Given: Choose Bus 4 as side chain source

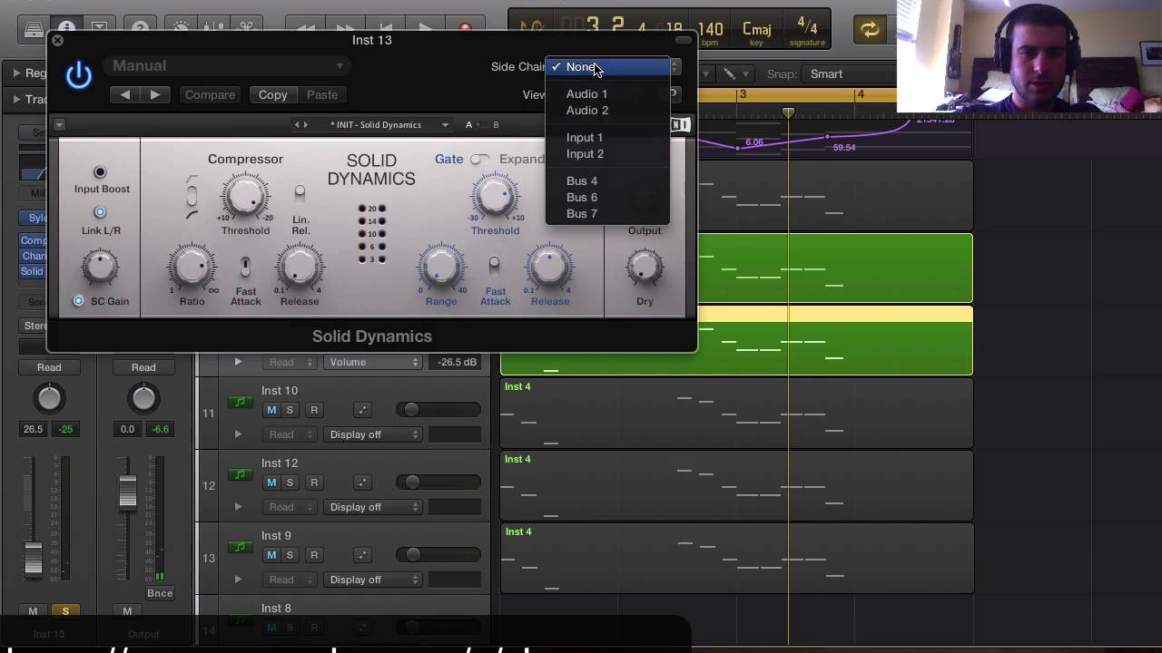Looking at the screenshot, I should [607, 180].
